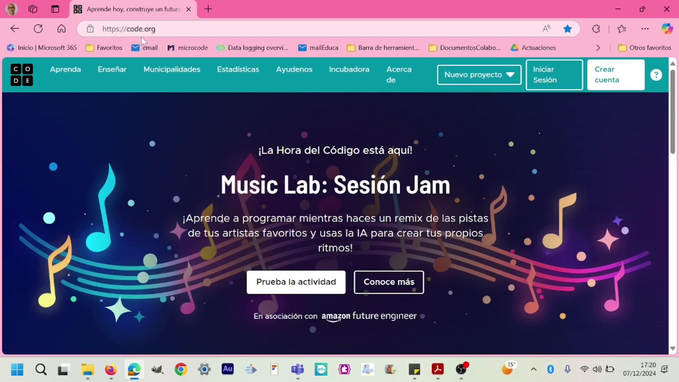Show hidden system tray icons
The width and height of the screenshot is (679, 382).
533,369
